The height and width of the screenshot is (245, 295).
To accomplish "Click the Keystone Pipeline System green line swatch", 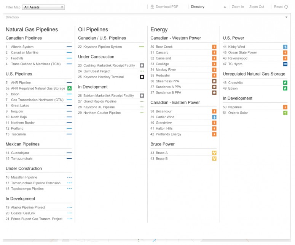I will [x=142, y=47].
